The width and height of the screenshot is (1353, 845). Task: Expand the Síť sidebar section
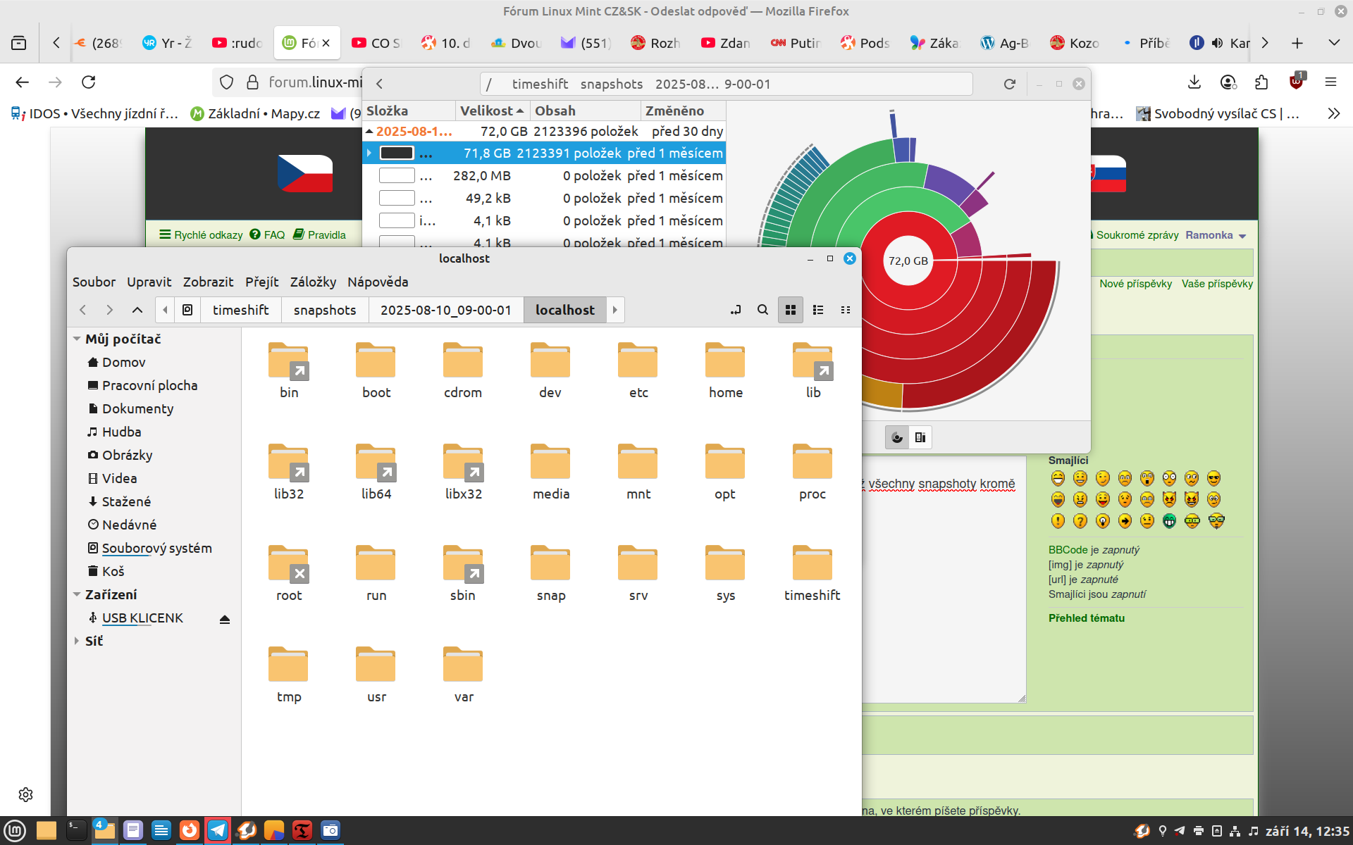[x=77, y=641]
